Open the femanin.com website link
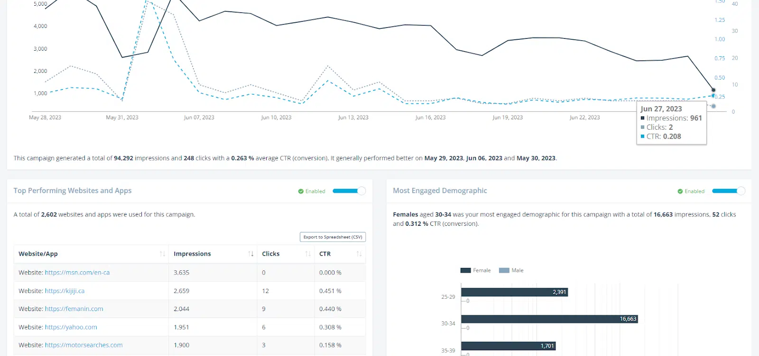759x356 pixels. tap(74, 309)
